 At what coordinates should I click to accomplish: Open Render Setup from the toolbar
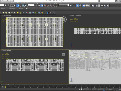point(96,6)
